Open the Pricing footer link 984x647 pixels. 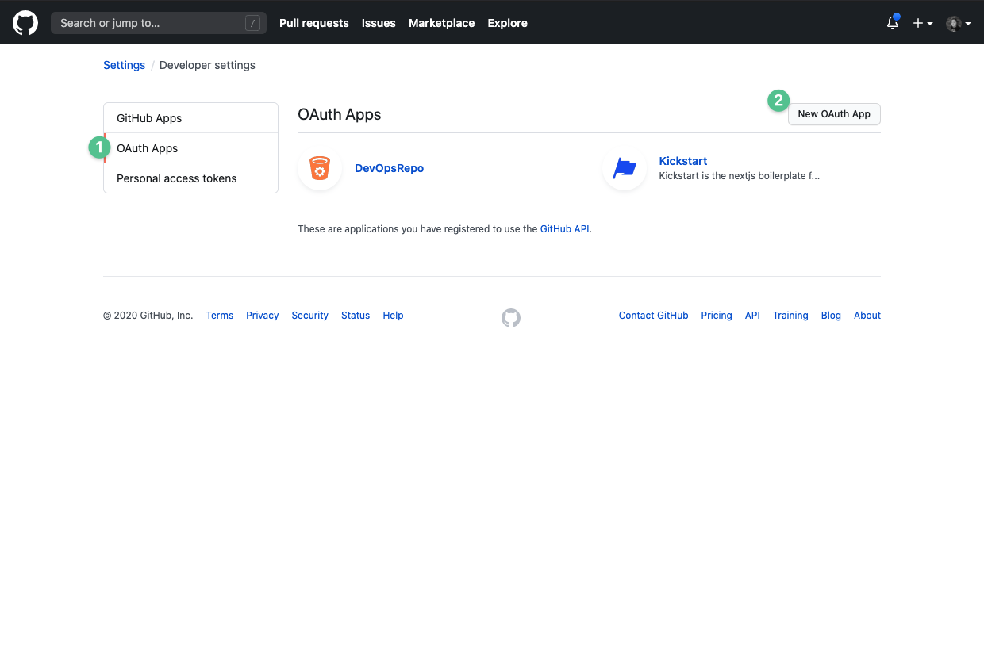[x=717, y=316]
